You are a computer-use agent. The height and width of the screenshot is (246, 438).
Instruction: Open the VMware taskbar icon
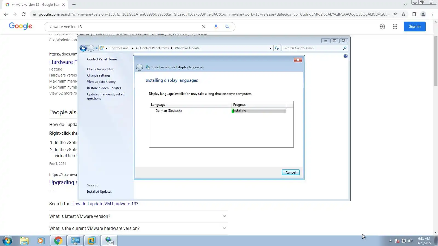pyautogui.click(x=92, y=241)
